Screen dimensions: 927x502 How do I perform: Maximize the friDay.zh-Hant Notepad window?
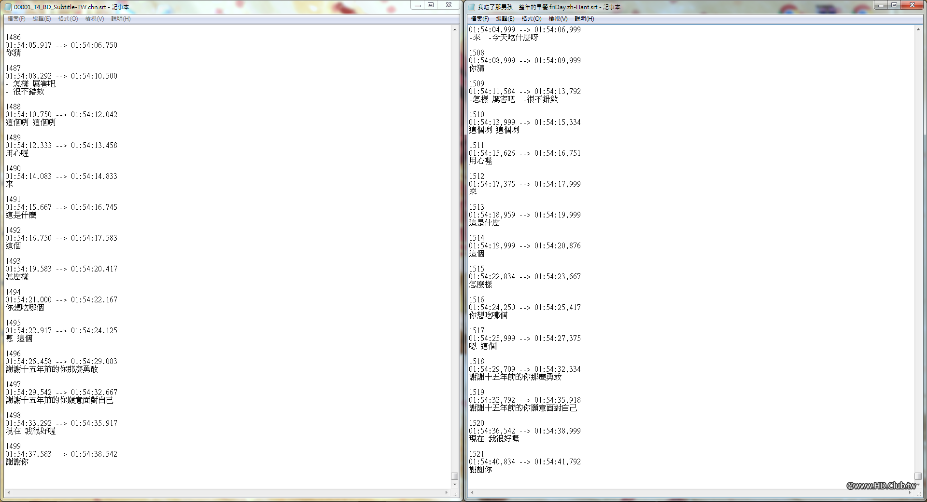894,5
